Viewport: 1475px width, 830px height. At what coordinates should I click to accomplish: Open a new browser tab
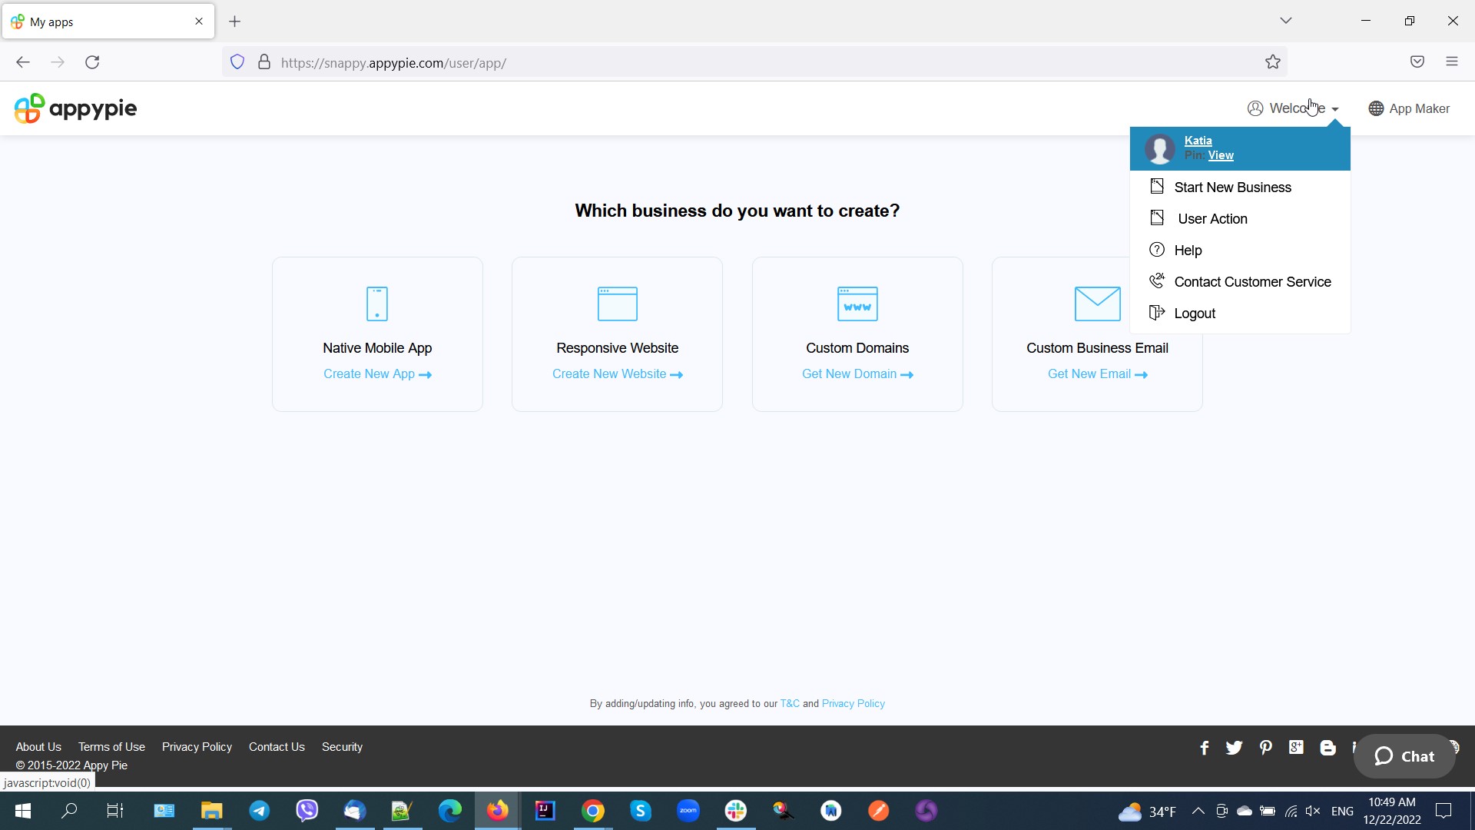click(x=235, y=22)
